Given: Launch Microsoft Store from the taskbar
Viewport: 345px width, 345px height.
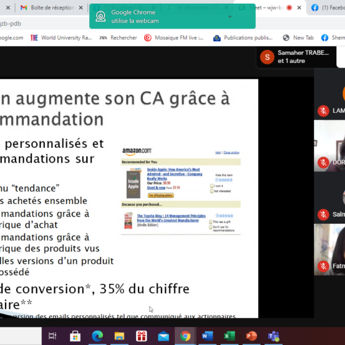Looking at the screenshot, I should 75,336.
